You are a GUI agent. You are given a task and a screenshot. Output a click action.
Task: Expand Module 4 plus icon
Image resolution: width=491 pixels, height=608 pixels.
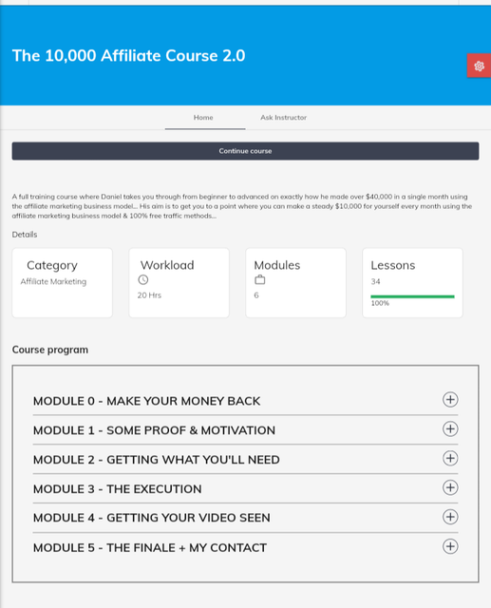tap(450, 517)
